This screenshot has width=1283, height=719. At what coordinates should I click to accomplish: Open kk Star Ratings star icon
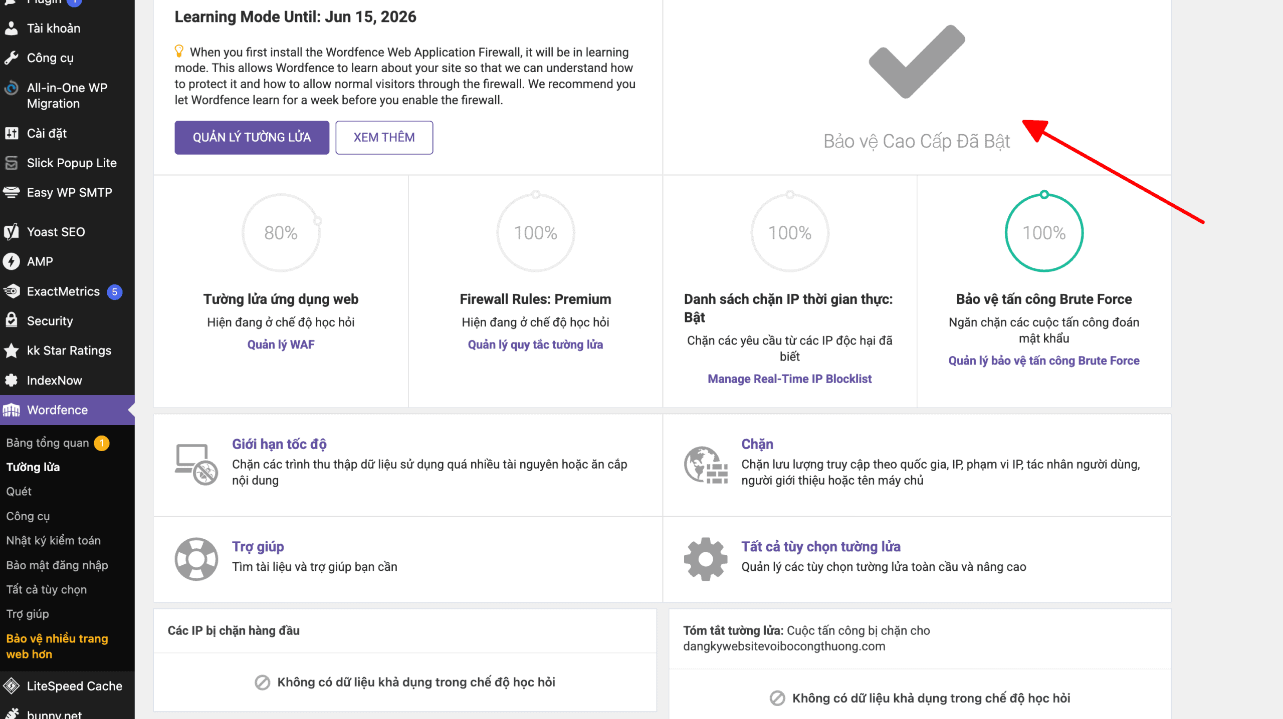pos(12,350)
